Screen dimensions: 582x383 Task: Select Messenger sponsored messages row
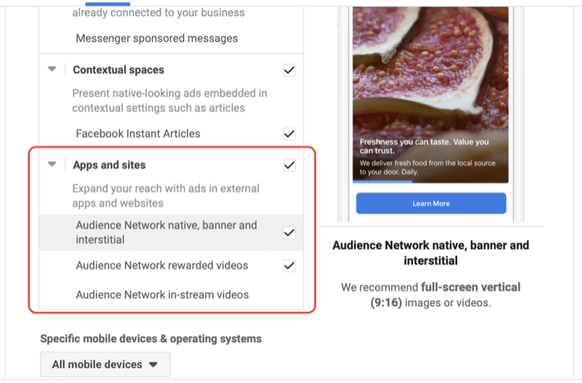[x=171, y=38]
